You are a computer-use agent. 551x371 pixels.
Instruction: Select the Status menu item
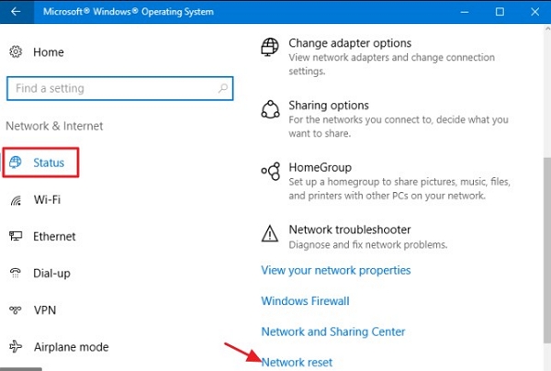[x=40, y=163]
